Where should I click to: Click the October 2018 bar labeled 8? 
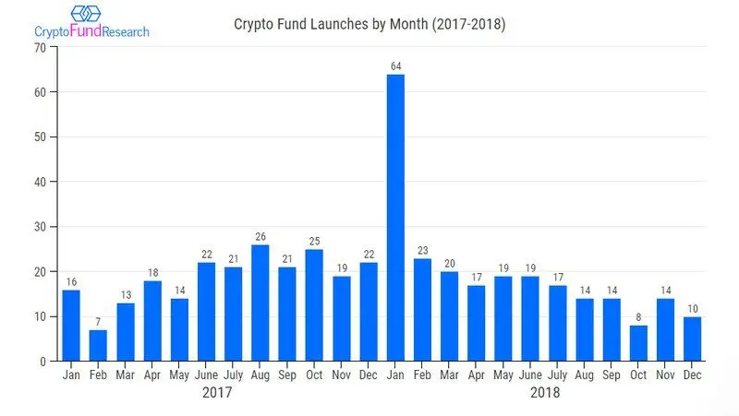(638, 343)
